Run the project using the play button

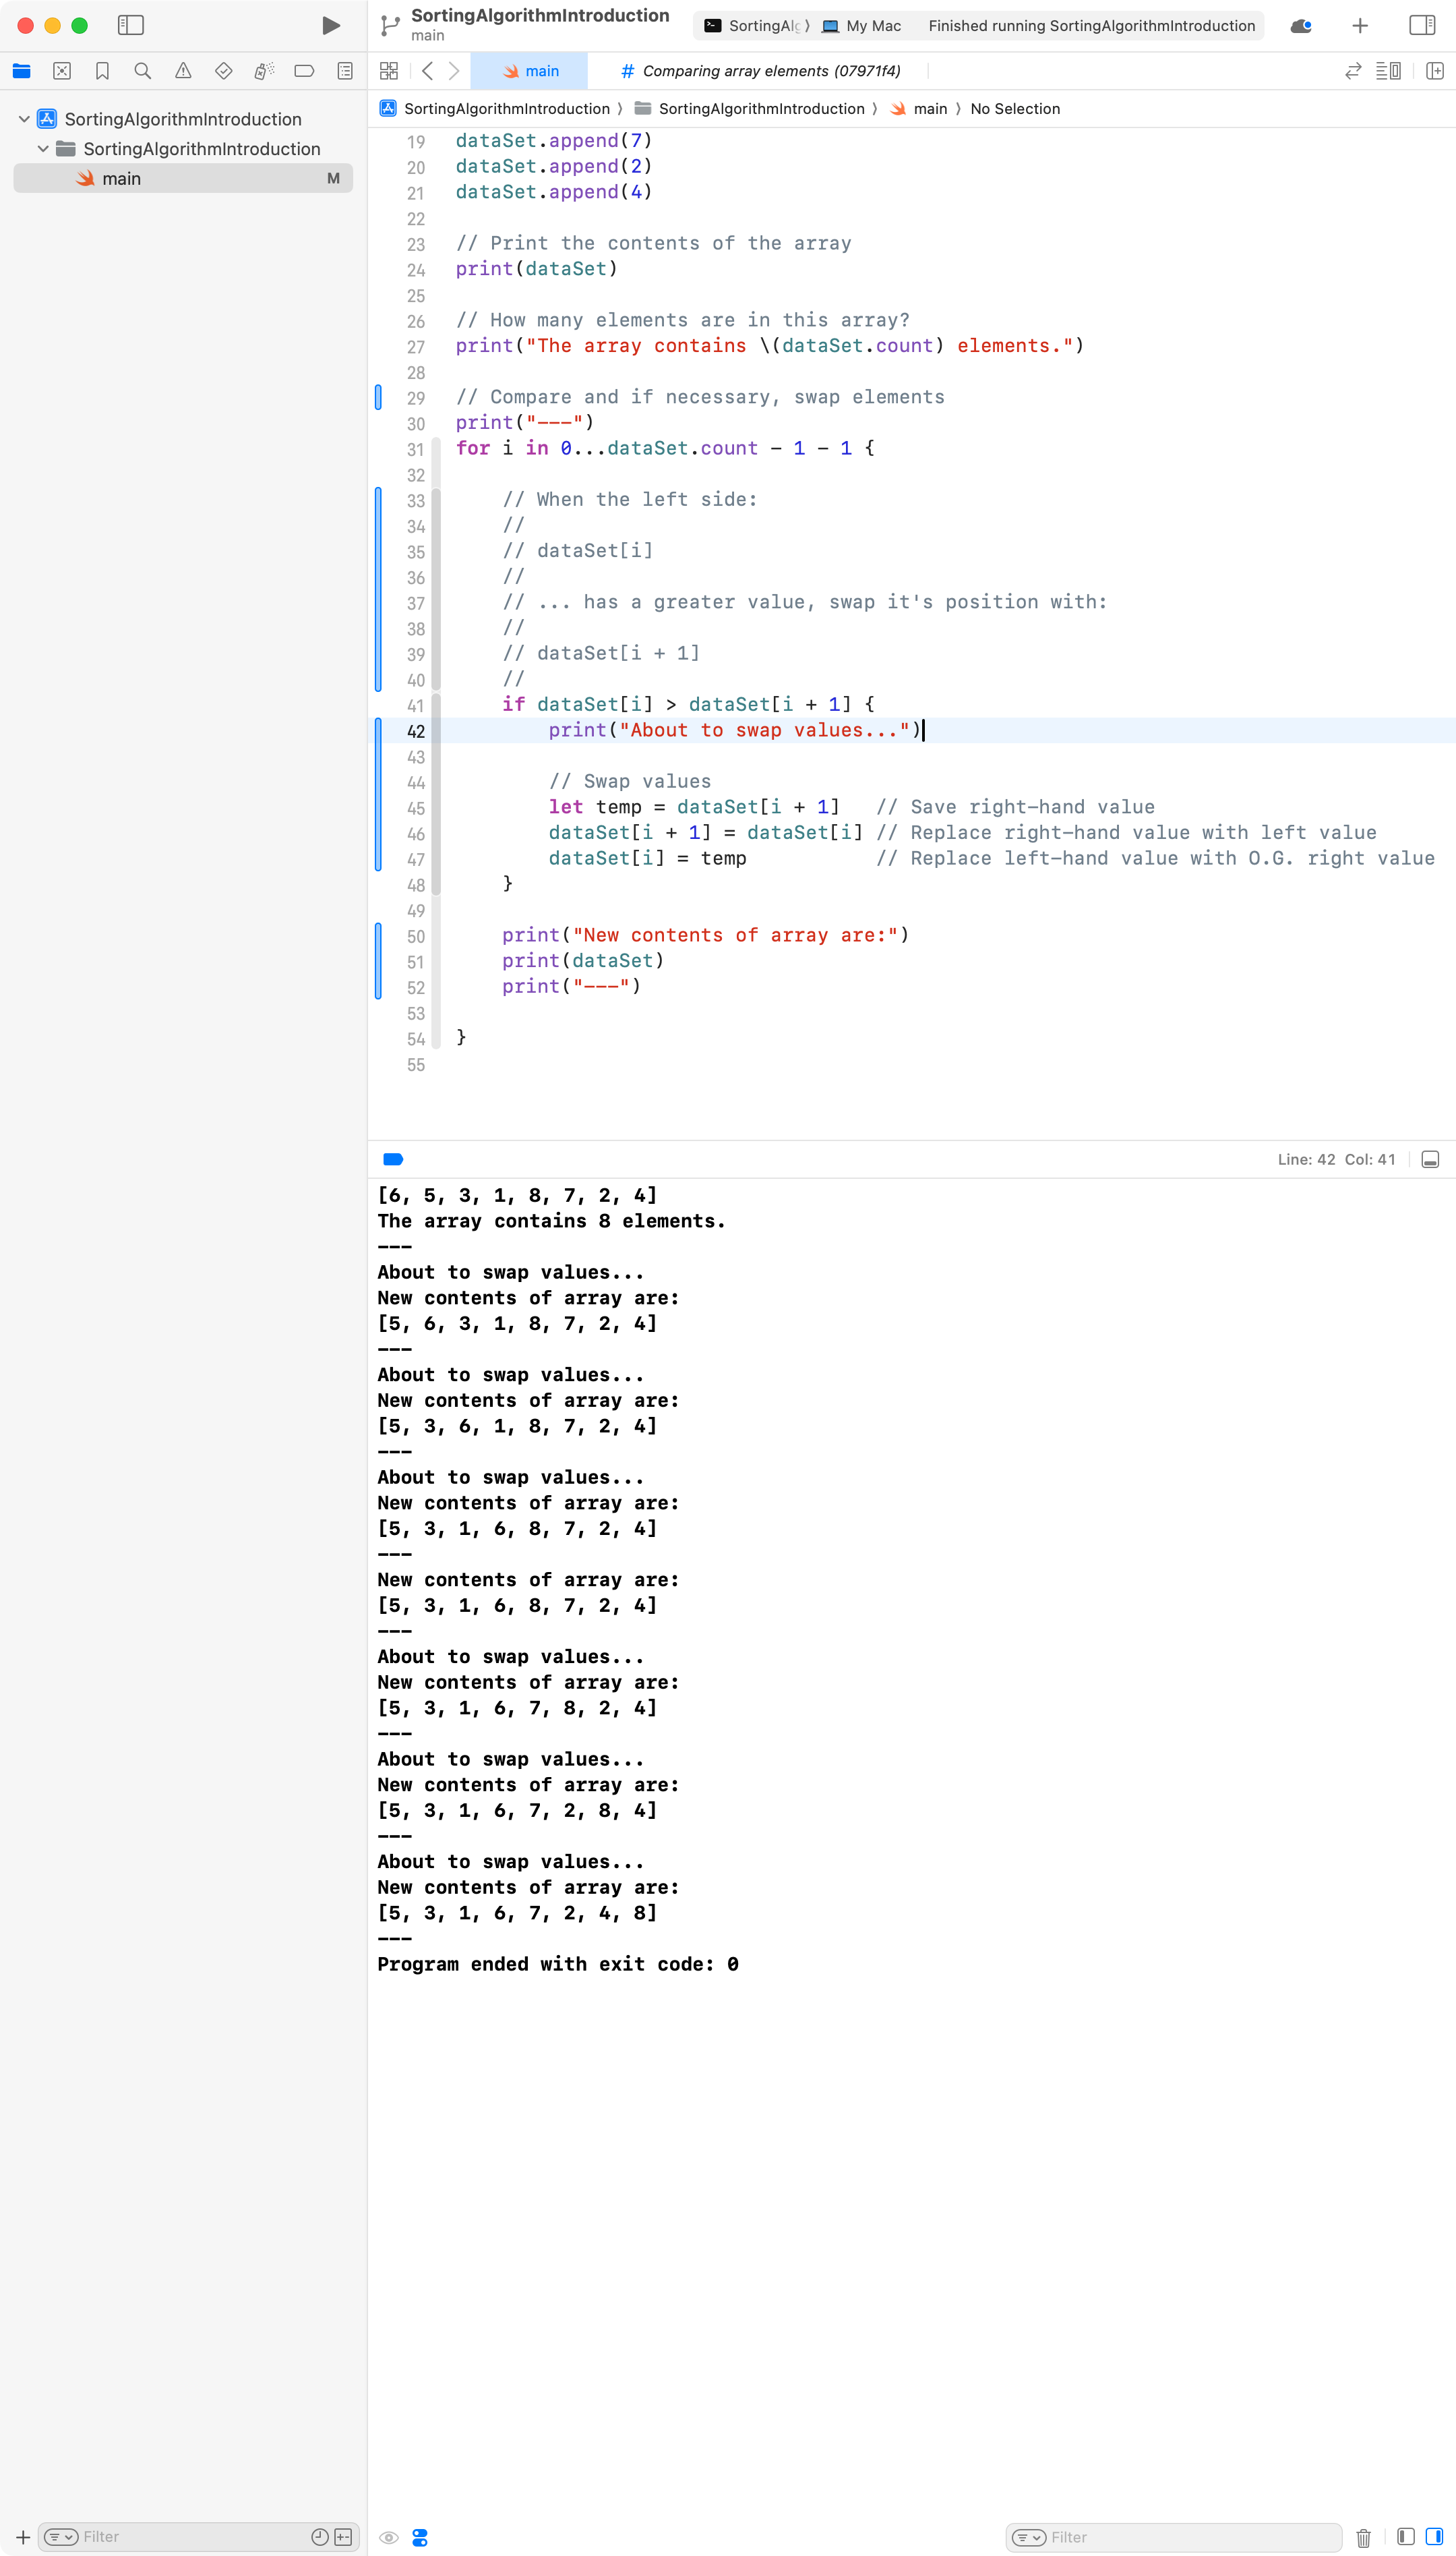pyautogui.click(x=331, y=26)
